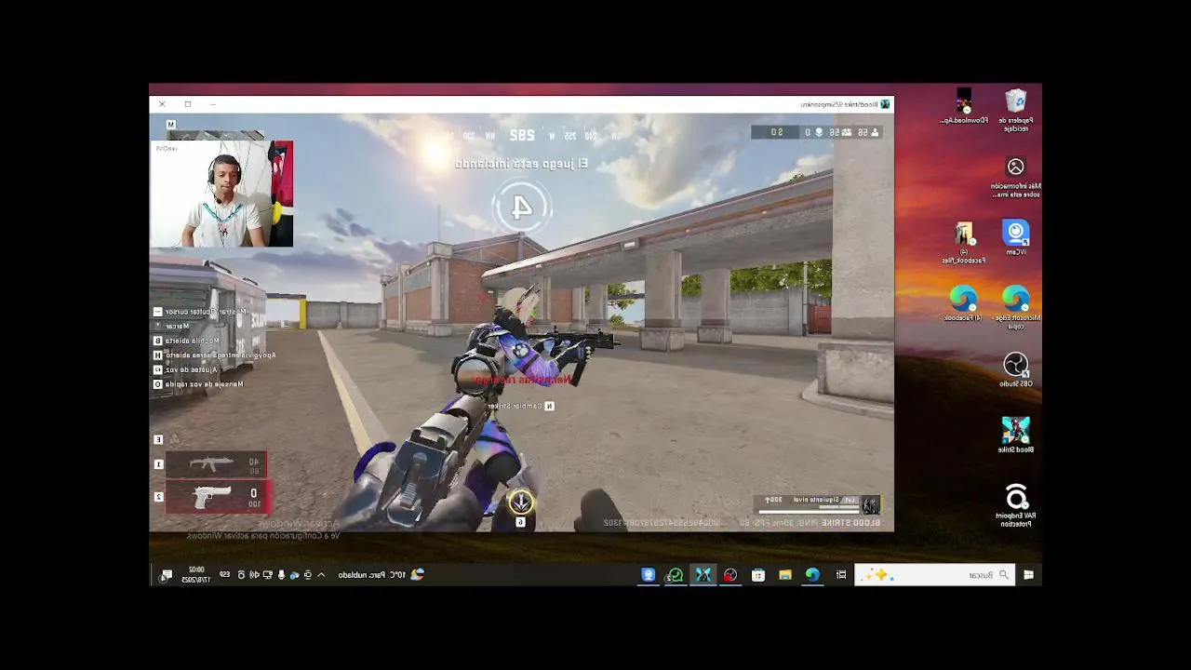Open the FDownload.App desktop shortcut
This screenshot has width=1191, height=670.
[963, 107]
